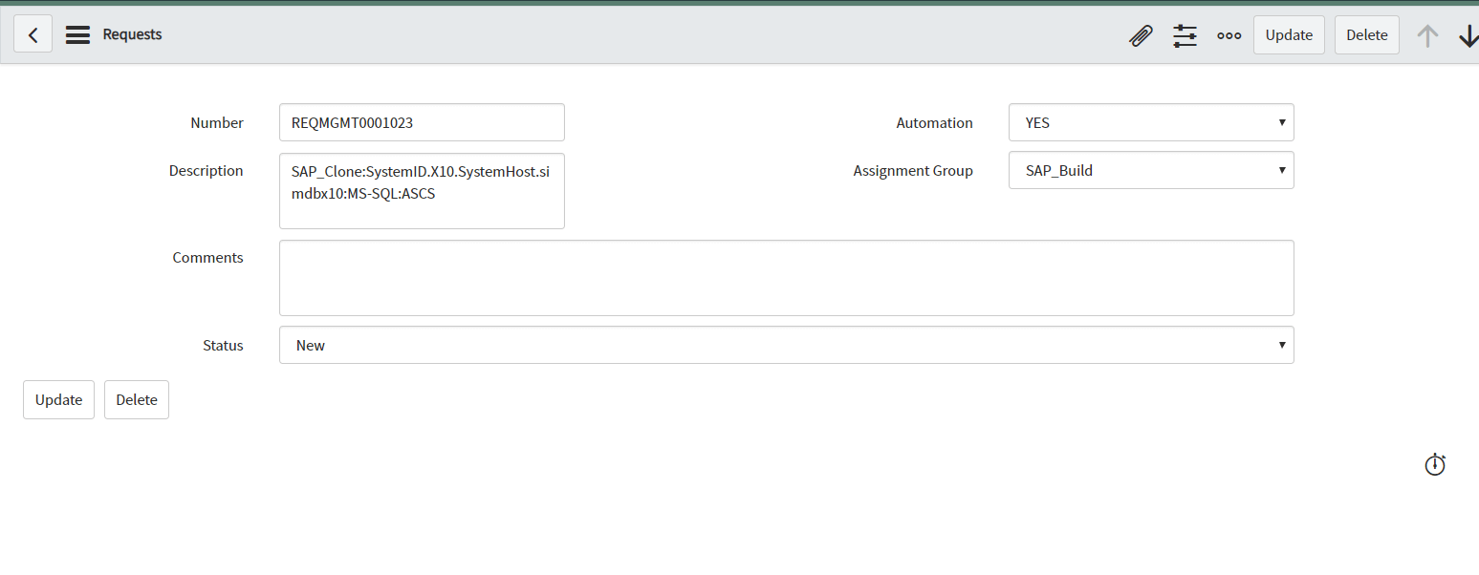Show more options via three-circles icon
The height and width of the screenshot is (575, 1479).
[1229, 35]
